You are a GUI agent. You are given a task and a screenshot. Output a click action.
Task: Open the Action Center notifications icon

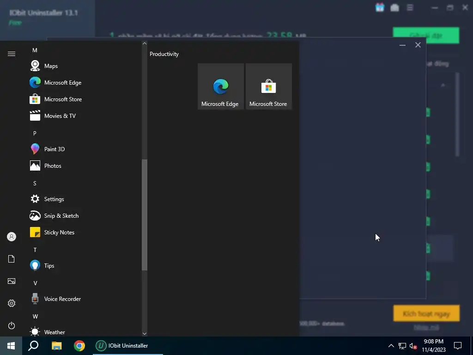tap(458, 346)
